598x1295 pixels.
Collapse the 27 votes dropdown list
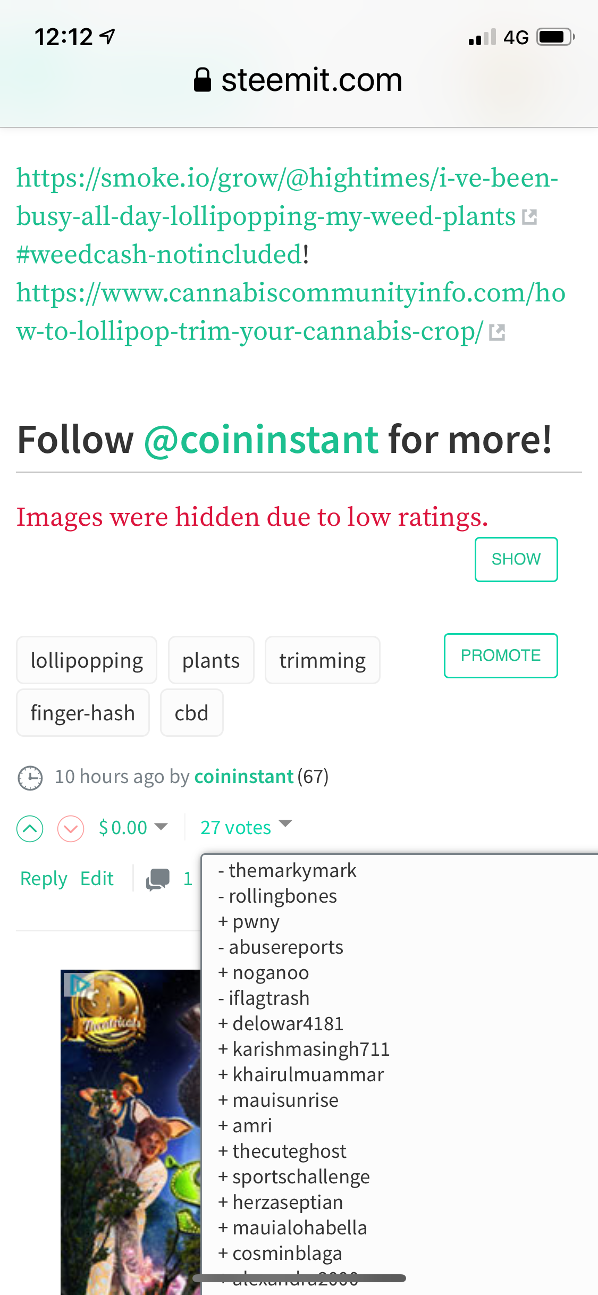(247, 827)
